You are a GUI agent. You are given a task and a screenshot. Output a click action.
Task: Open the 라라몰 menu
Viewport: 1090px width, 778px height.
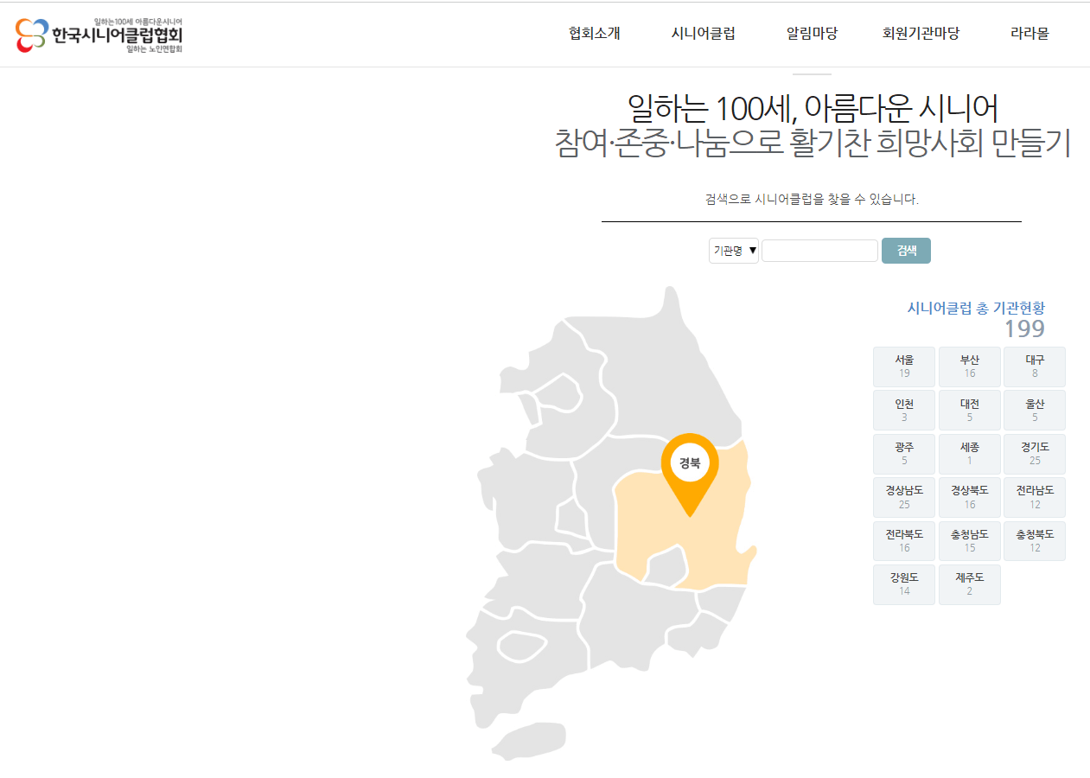tap(1029, 34)
